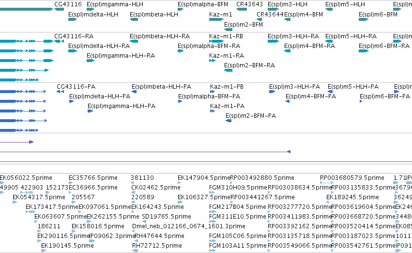
Task: Click the SD19765.5prime EST label
Action: 167,217
